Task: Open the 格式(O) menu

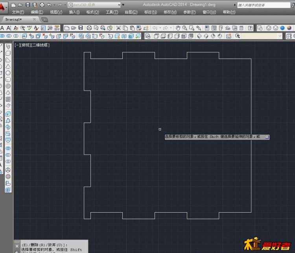Action: tap(92, 12)
